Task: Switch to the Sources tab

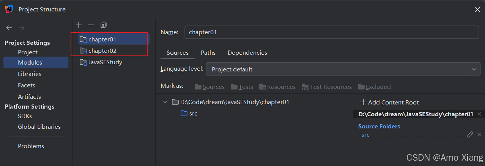Action: [x=178, y=53]
